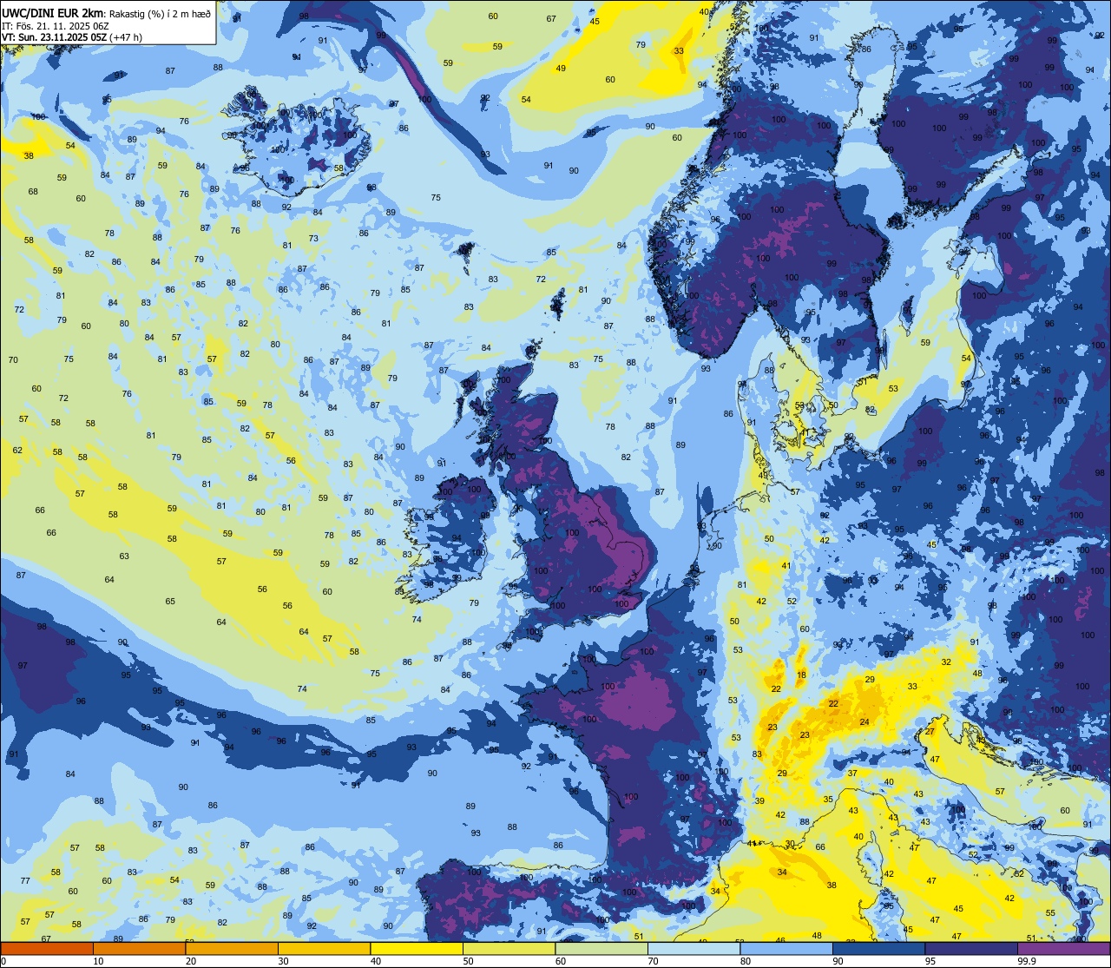Click the map value '77' in the southwest corner
Screen dimensions: 1111x968
[x=24, y=881]
